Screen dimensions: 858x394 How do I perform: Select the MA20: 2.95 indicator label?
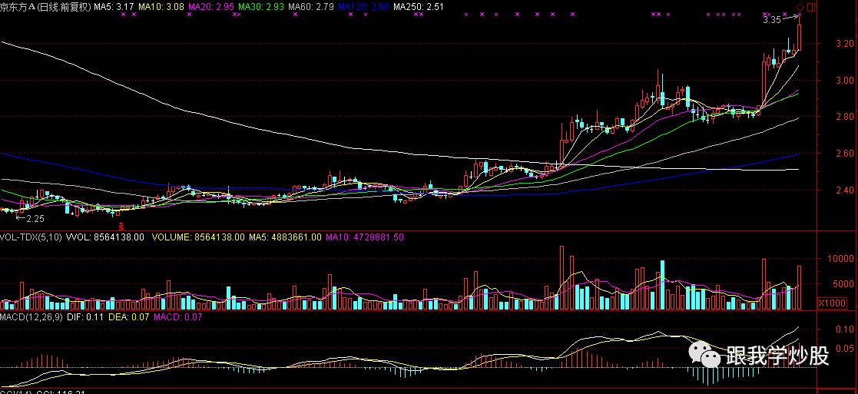(x=210, y=7)
